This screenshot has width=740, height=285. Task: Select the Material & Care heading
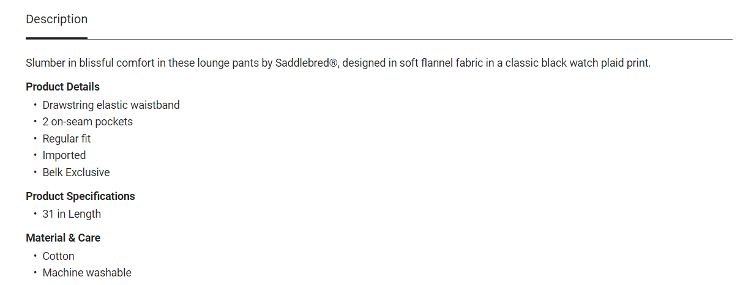63,238
